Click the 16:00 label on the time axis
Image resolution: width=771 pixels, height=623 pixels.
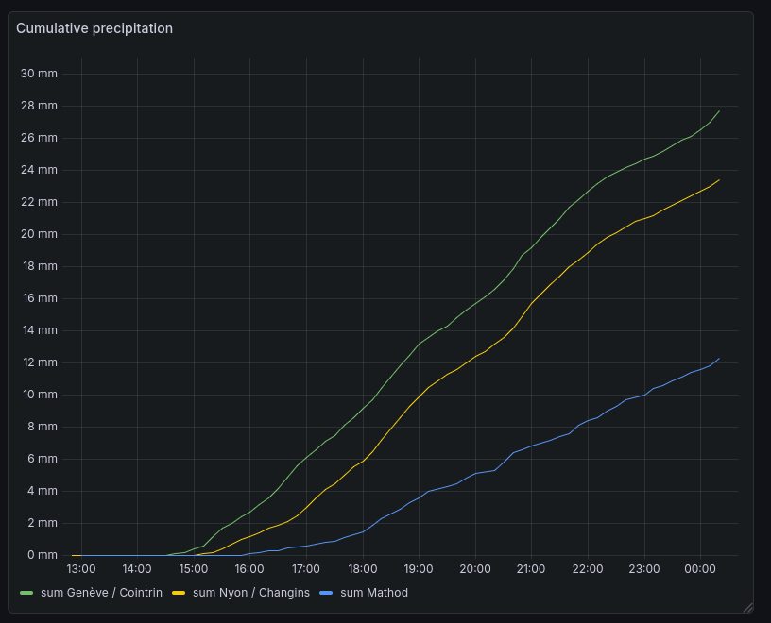(249, 569)
